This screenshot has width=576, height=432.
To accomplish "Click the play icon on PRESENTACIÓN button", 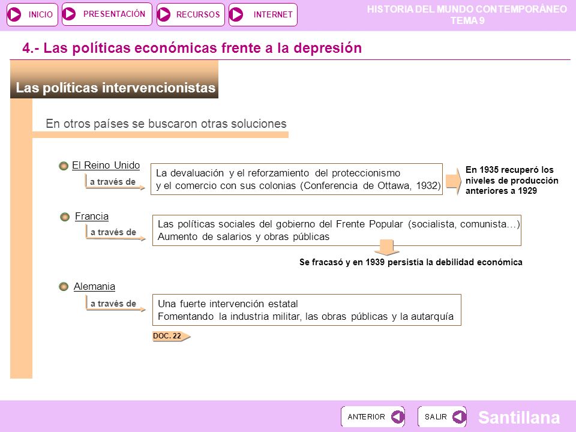I will [69, 14].
